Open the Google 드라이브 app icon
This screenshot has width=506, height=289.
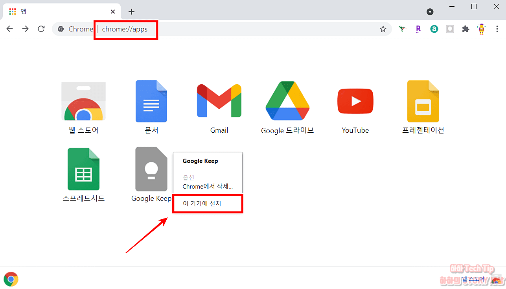tap(287, 101)
